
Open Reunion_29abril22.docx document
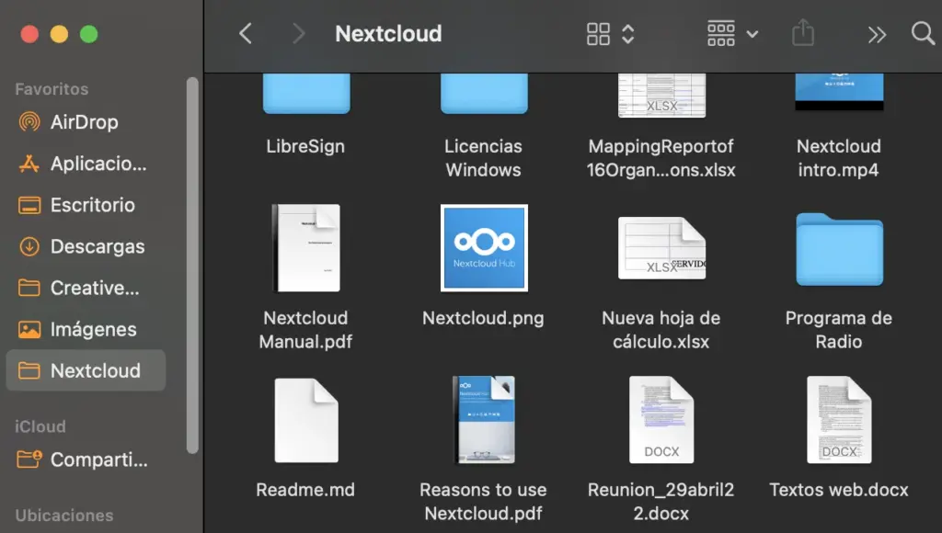click(661, 420)
